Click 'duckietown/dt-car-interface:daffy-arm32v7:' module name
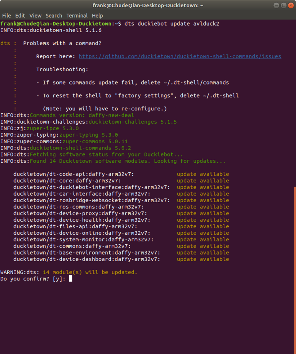Screen dimensions: 296x354 [81, 194]
